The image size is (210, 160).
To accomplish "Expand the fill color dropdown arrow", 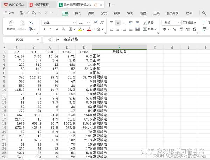I will (x=84, y=29).
